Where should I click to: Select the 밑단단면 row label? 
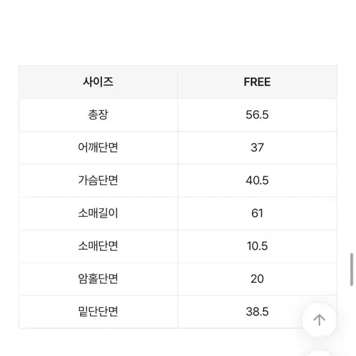click(x=98, y=312)
